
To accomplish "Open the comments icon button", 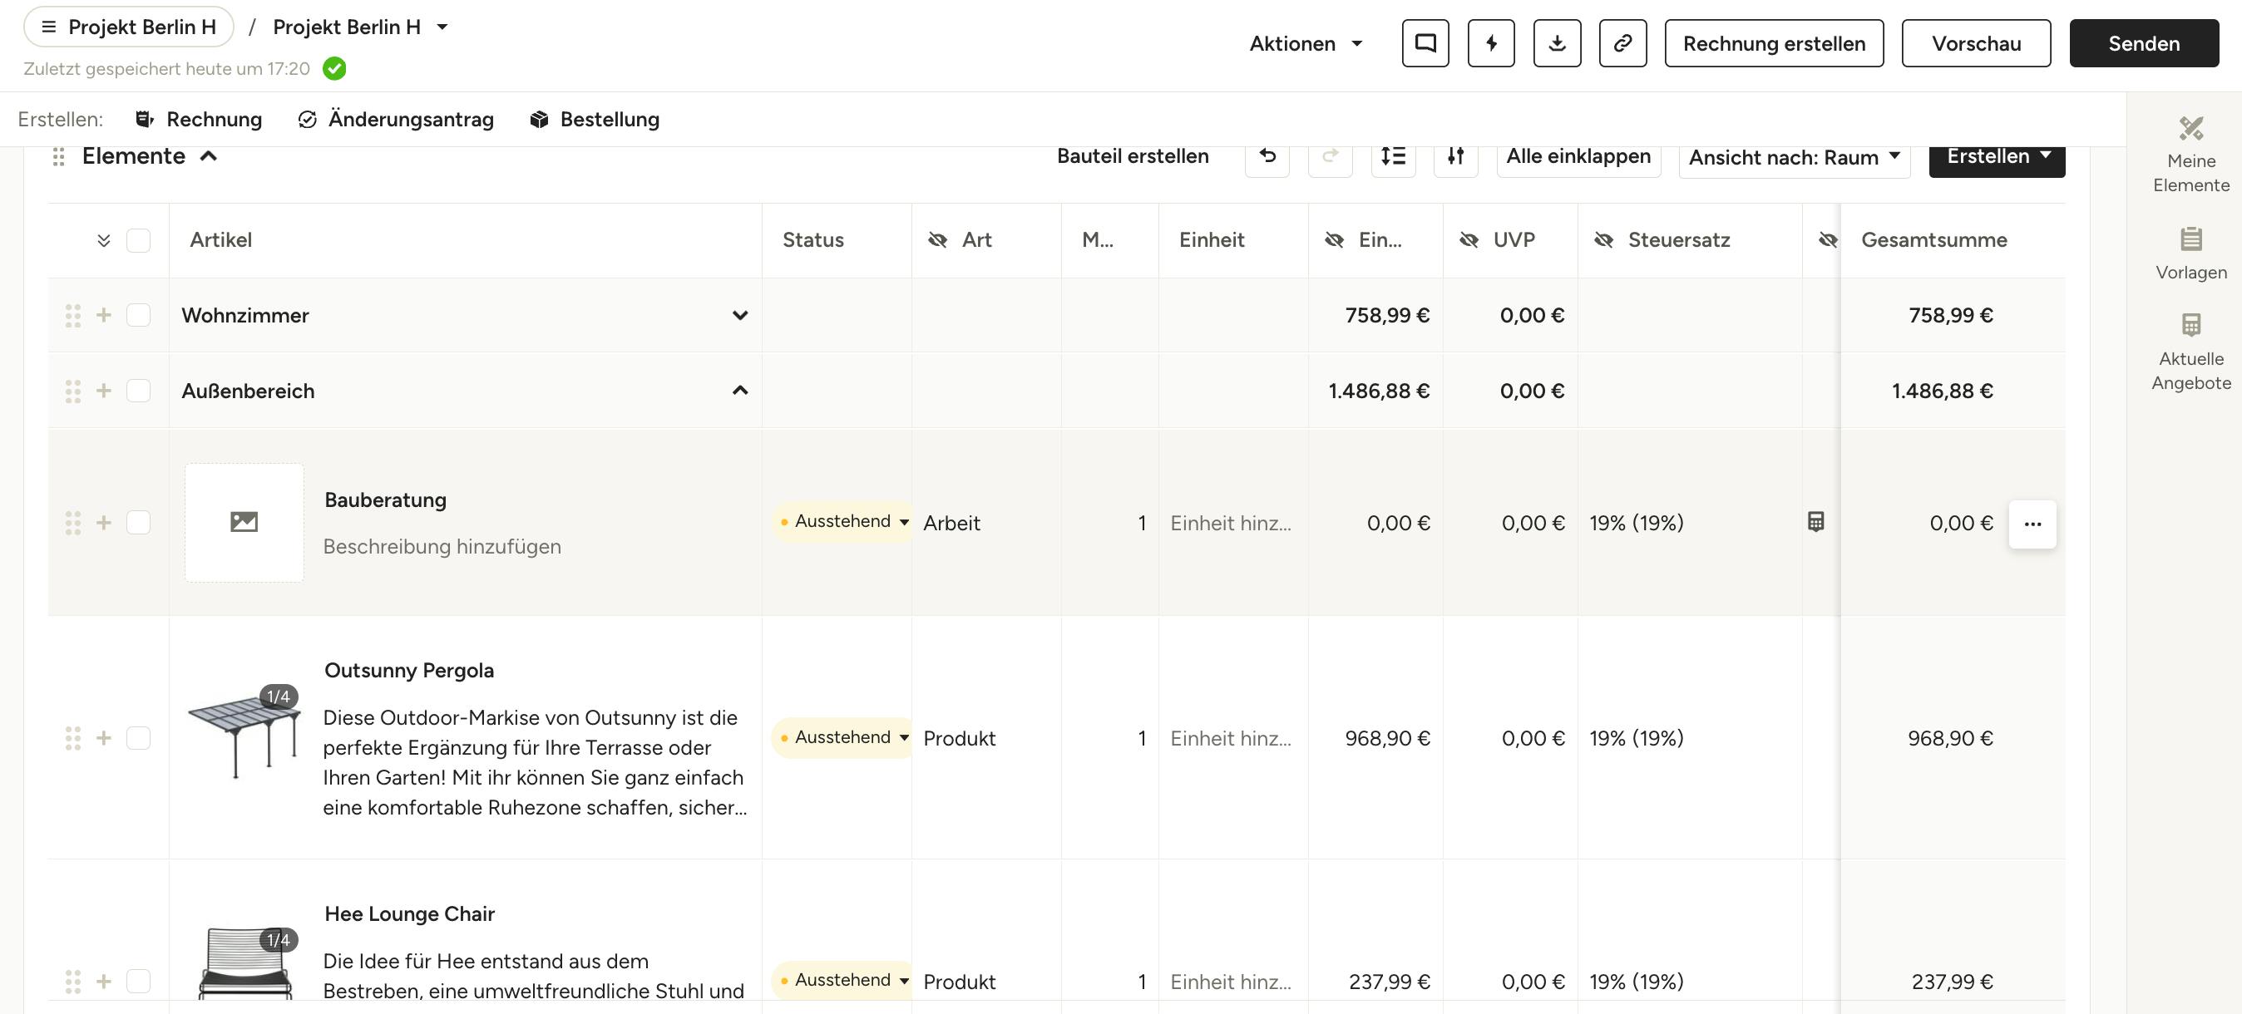I will [x=1425, y=43].
